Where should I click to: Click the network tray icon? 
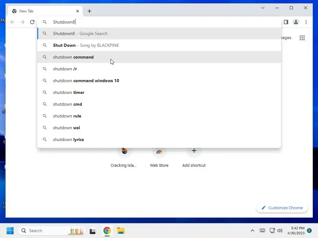click(272, 231)
